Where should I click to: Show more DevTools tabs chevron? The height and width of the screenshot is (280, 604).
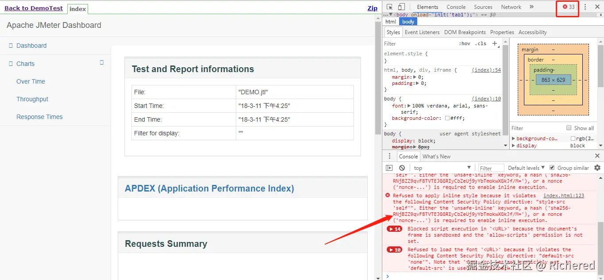coord(531,7)
